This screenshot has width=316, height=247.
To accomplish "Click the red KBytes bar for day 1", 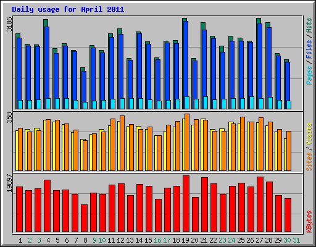I will (x=19, y=209).
